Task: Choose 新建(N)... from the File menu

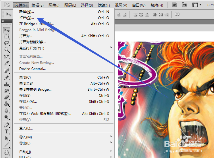Action: [x=64, y=12]
